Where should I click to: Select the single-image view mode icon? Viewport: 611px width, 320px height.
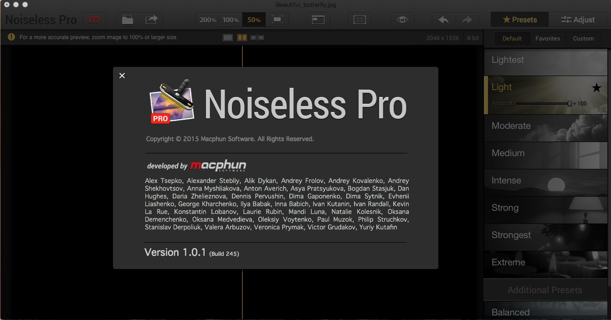click(x=228, y=37)
